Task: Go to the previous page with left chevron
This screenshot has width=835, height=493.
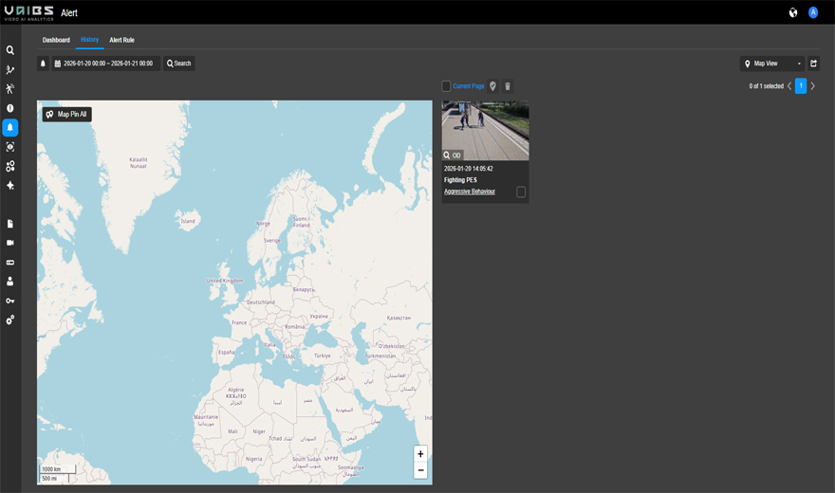Action: [789, 86]
